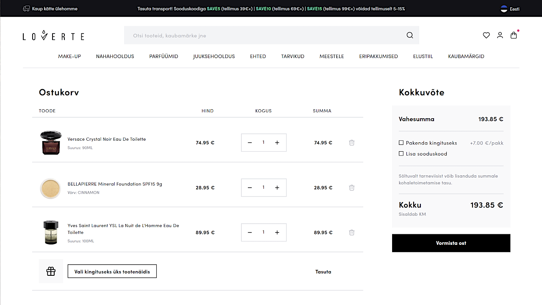Open the Versace Crystal Noir product link
The image size is (542, 305).
click(x=107, y=139)
